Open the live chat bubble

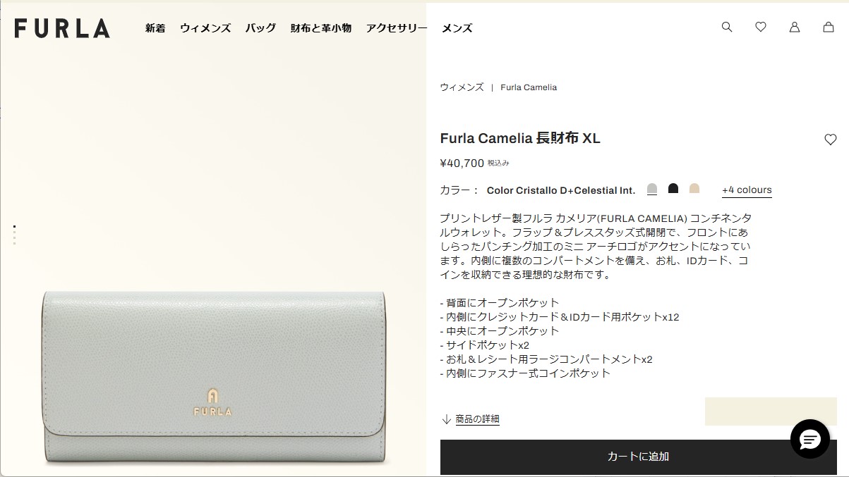point(810,439)
